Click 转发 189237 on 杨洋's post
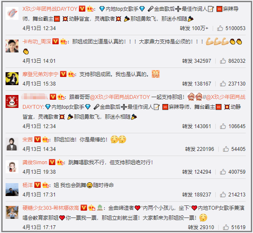 click(x=196, y=194)
